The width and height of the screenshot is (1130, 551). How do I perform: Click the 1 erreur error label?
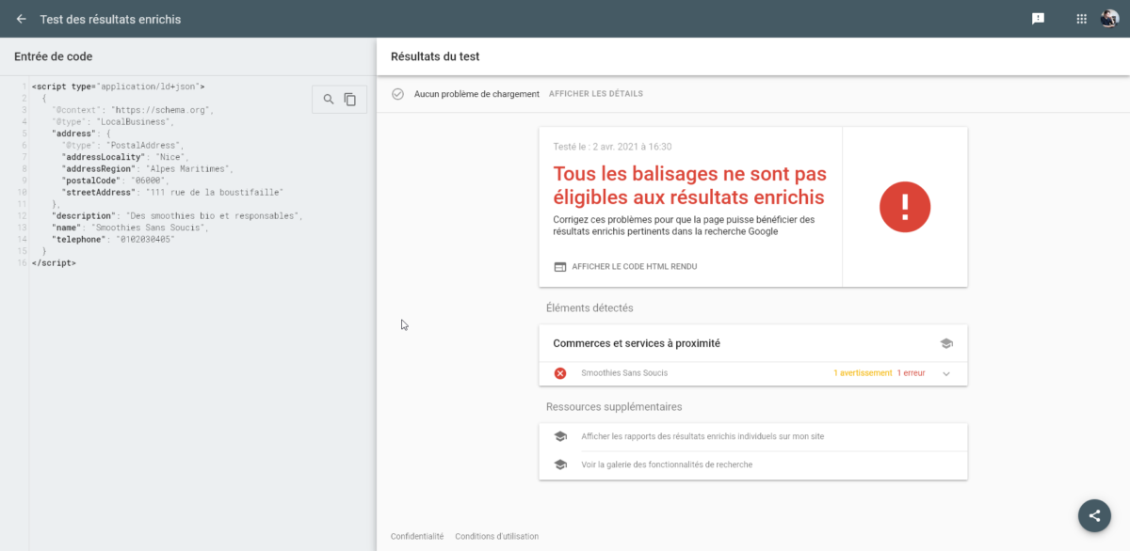[911, 373]
